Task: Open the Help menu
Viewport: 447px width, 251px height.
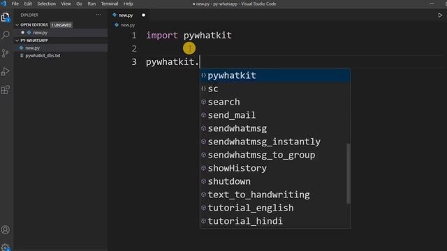Action: click(129, 3)
